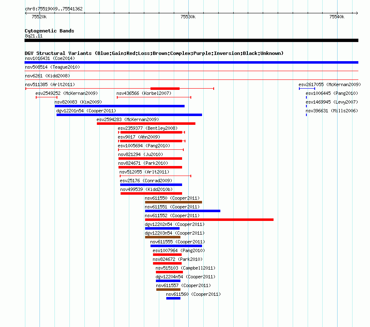Viewport: 370px width, 327px height.
Task: Open nsv824672 (Park2010) variant
Action: coord(178,259)
